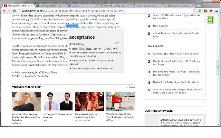The image size is (221, 138).
Task: Click the add word link in popup
Action: tap(117, 43)
